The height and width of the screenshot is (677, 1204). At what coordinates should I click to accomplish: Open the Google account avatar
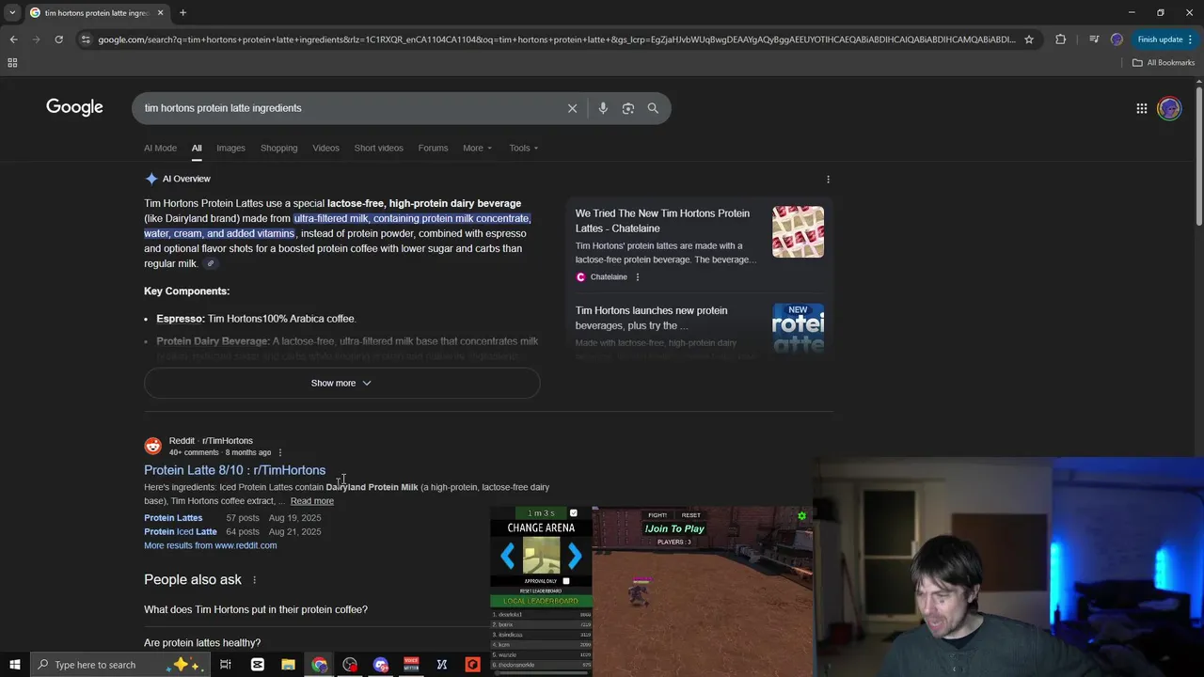coord(1169,108)
